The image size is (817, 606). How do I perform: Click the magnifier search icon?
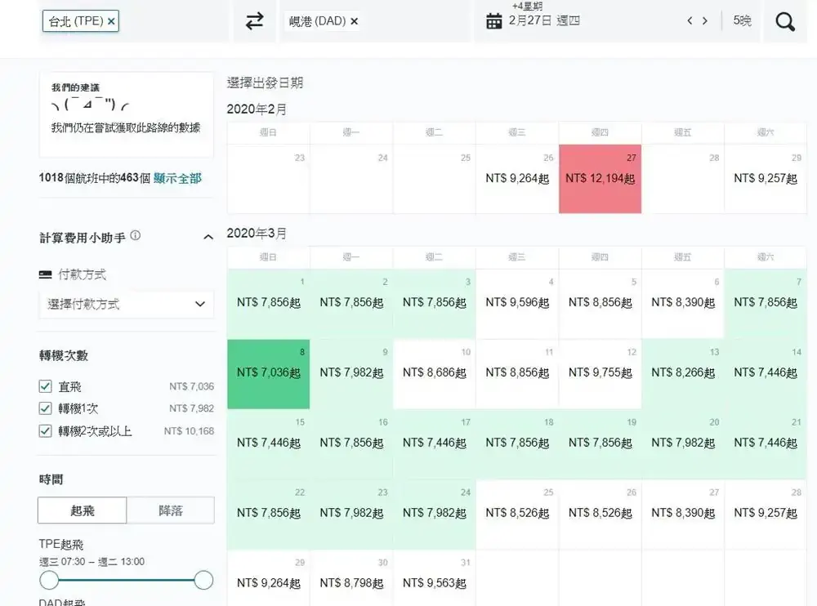(x=785, y=21)
